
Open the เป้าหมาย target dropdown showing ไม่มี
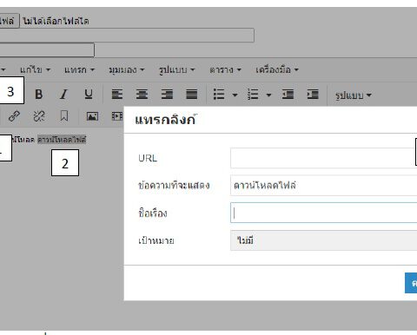tap(323, 240)
